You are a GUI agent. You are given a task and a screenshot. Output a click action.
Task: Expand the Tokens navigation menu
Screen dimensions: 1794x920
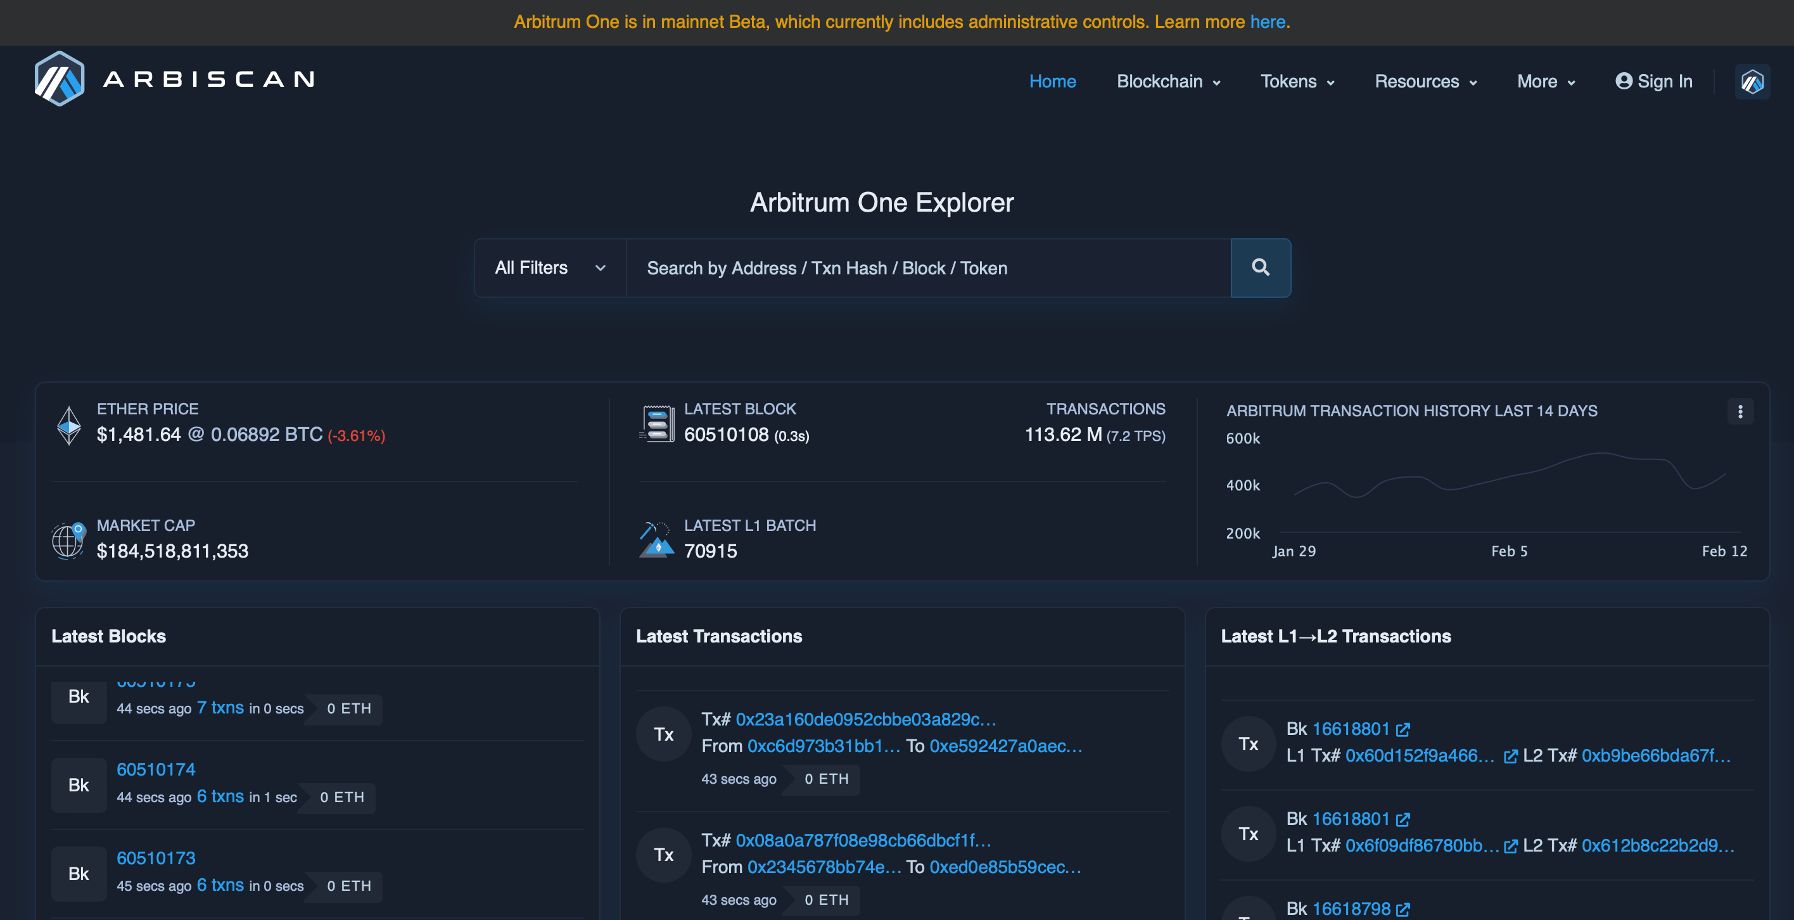1297,82
